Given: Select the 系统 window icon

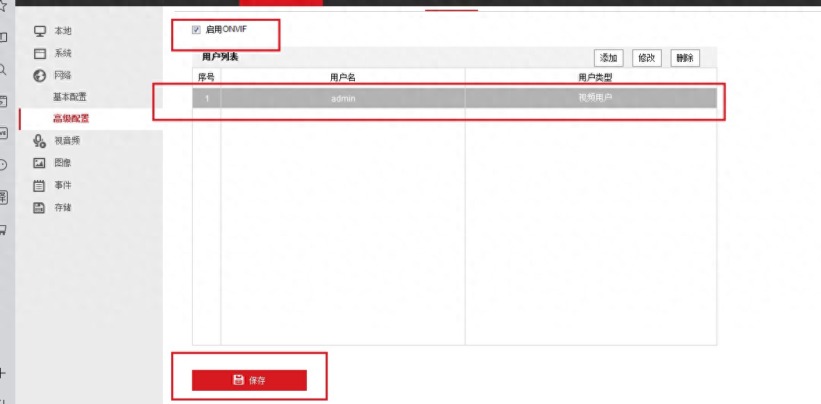Looking at the screenshot, I should click(x=40, y=54).
